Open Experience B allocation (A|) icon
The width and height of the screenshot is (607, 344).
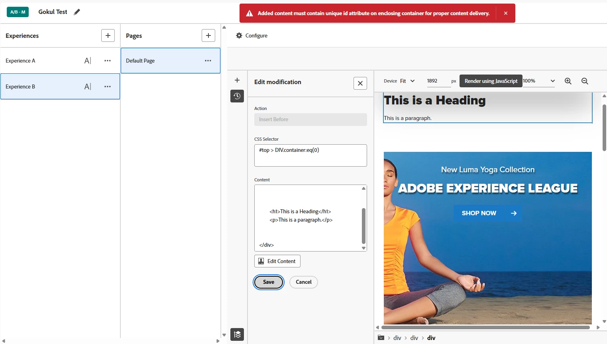click(x=88, y=86)
